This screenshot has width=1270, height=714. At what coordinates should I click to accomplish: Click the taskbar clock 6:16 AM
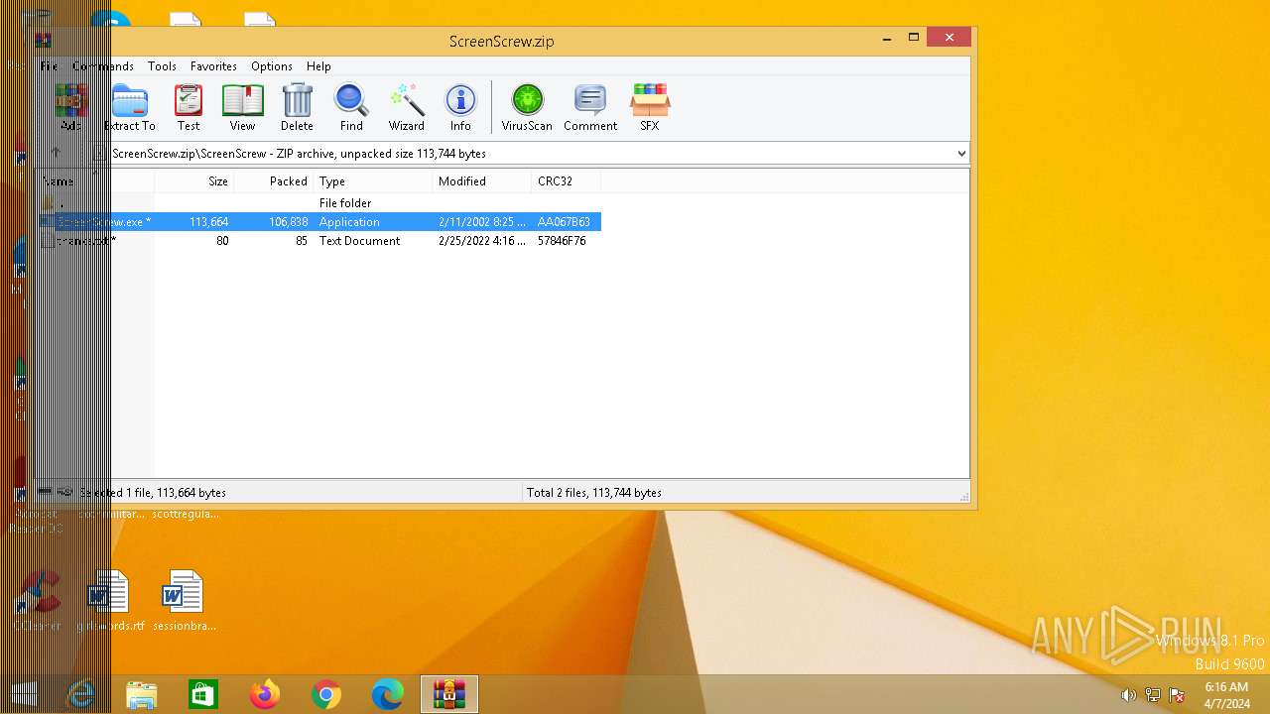1226,687
